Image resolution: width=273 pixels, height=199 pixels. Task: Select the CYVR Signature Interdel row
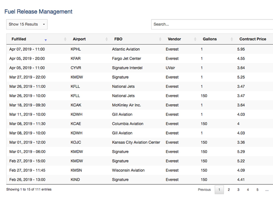[x=140, y=68]
